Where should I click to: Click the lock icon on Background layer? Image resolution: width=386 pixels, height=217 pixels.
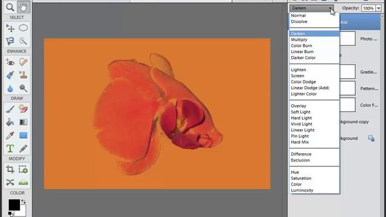point(372,138)
